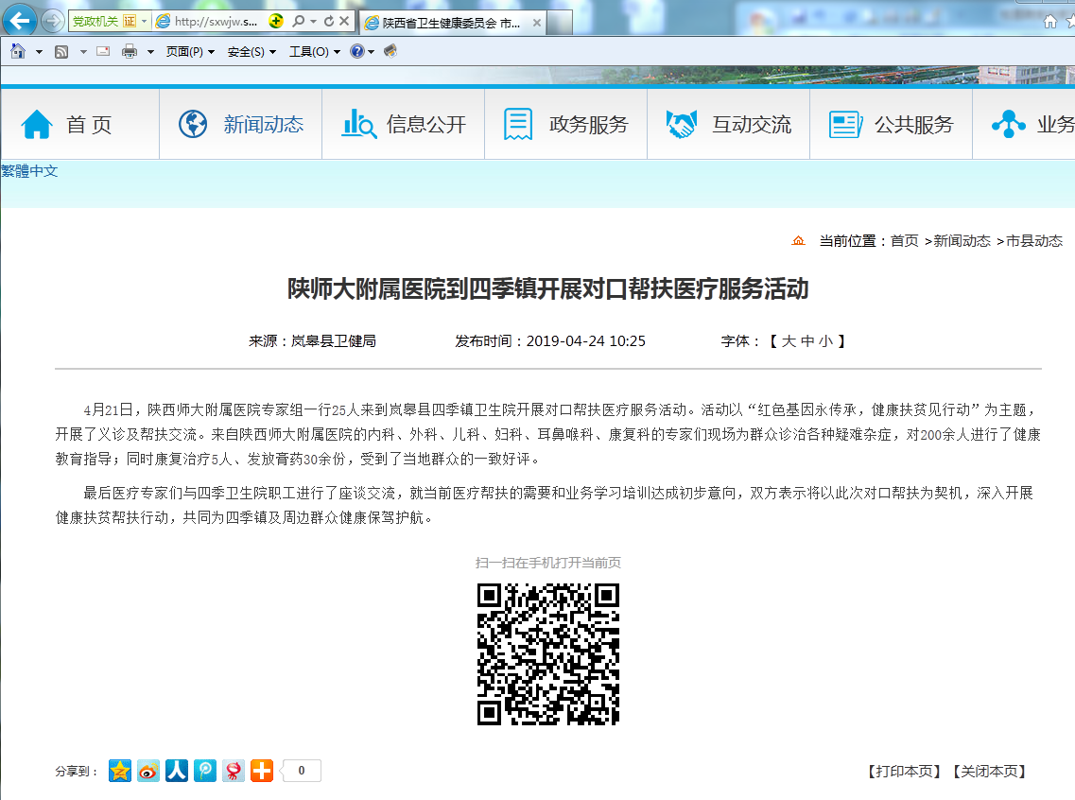Viewport: 1075px width, 800px height.
Task: Click the chart icon beside 信息公开
Action: pos(359,124)
